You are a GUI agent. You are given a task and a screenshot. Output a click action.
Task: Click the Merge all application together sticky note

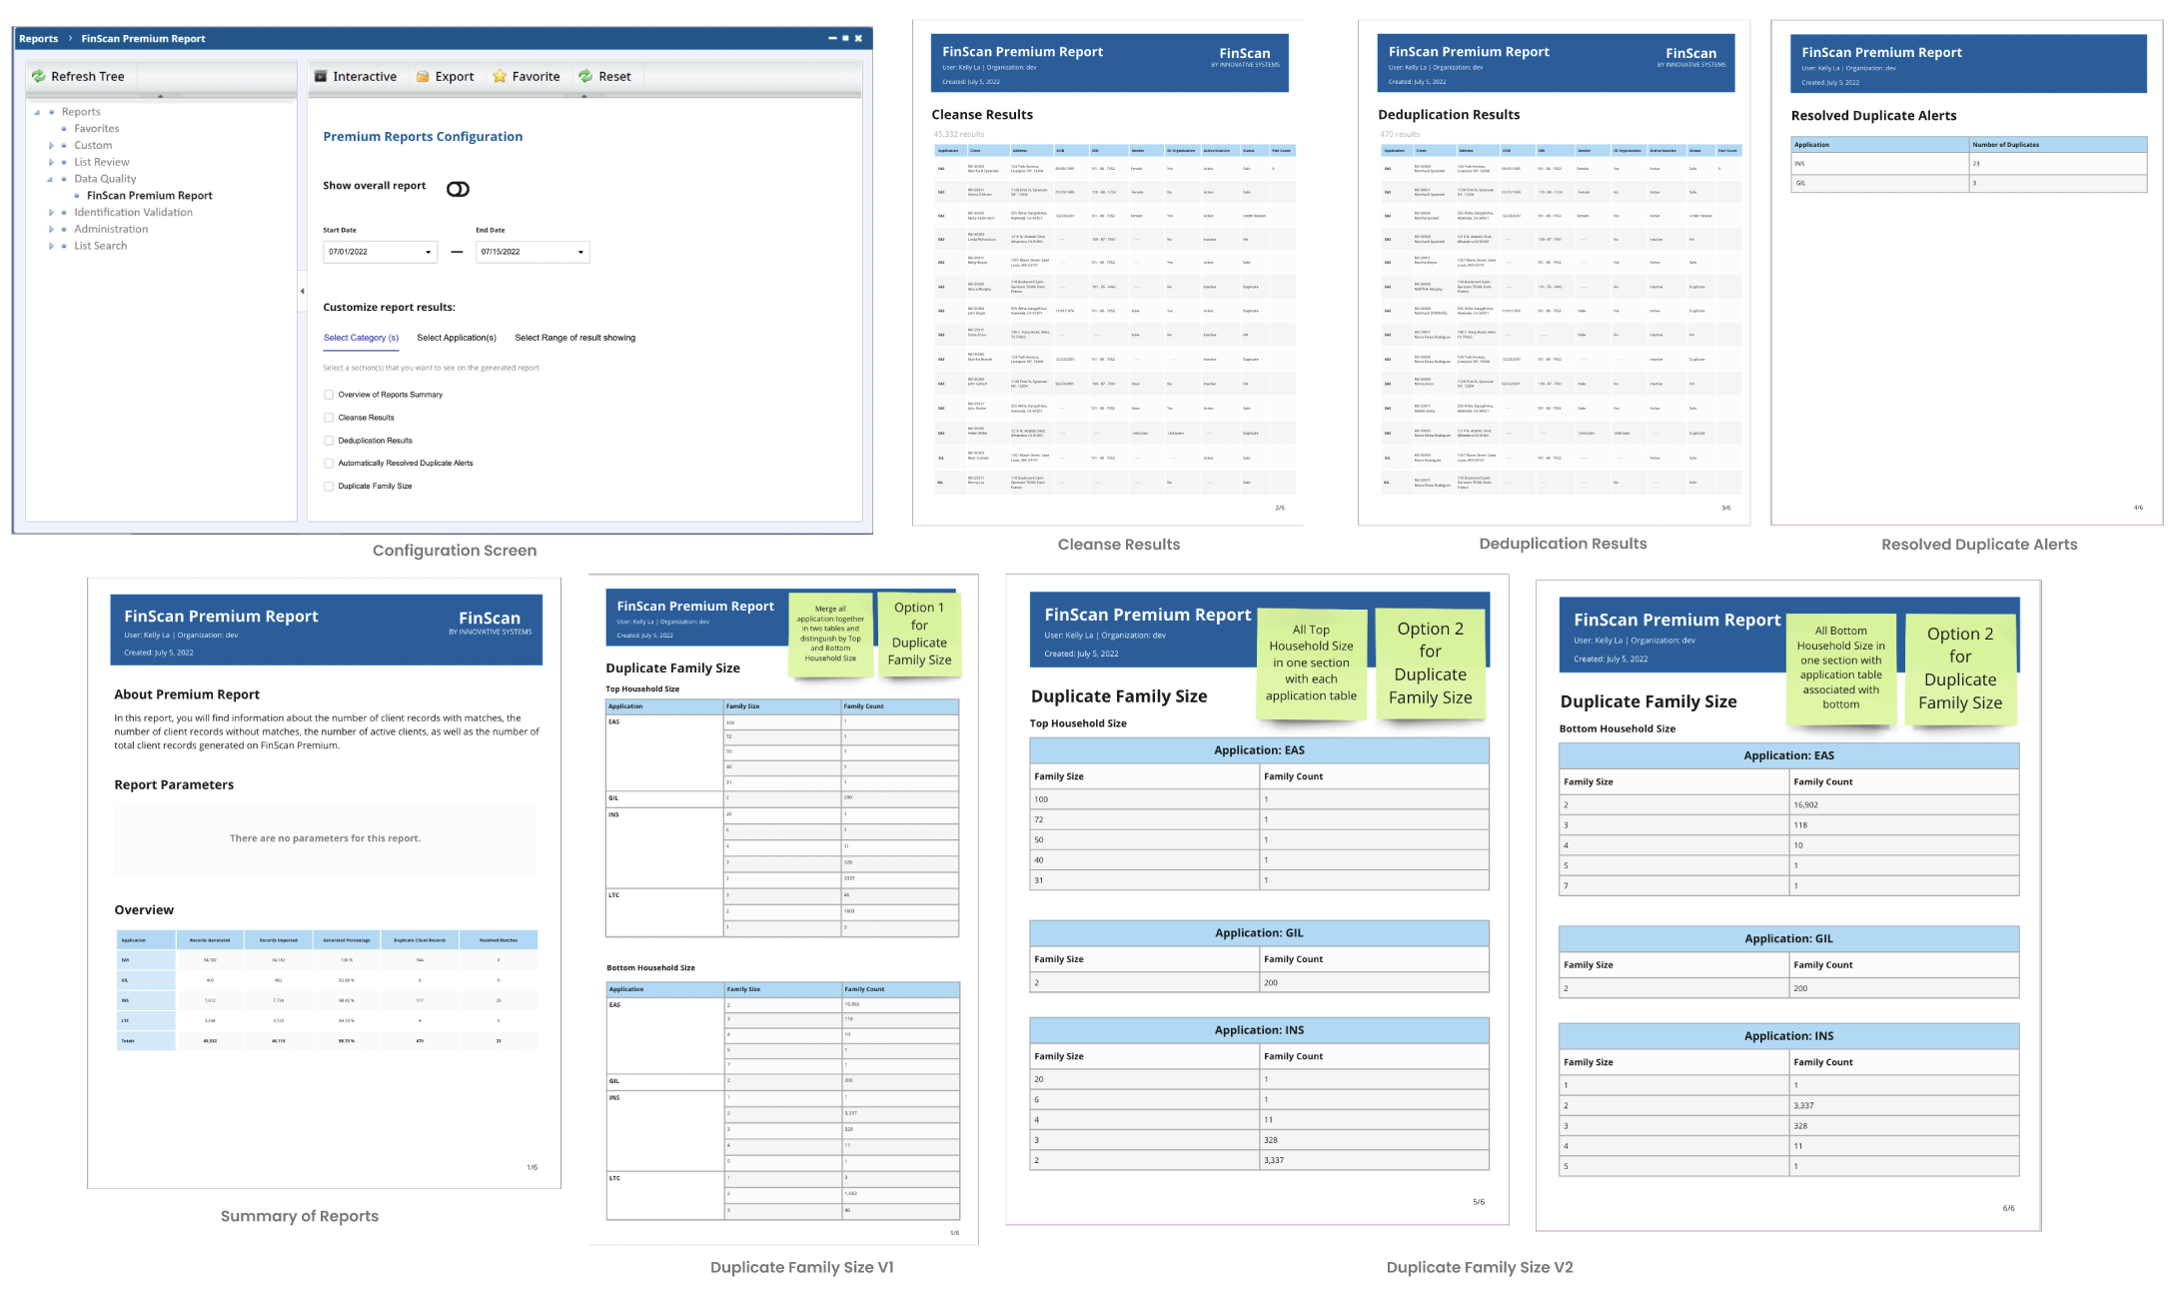click(830, 634)
